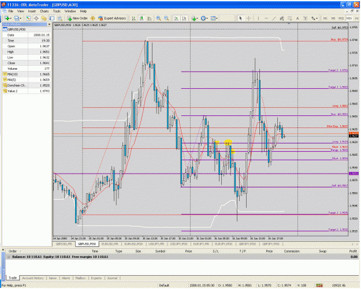This screenshot has height=289, width=361.
Task: Open the News terminal tab
Action: 53,278
